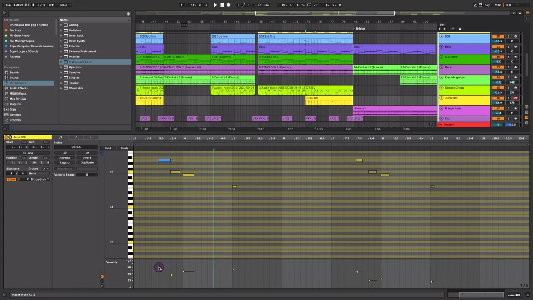Select the Fav Mixing Plugins collection
This screenshot has height=300, width=533.
(22, 41)
